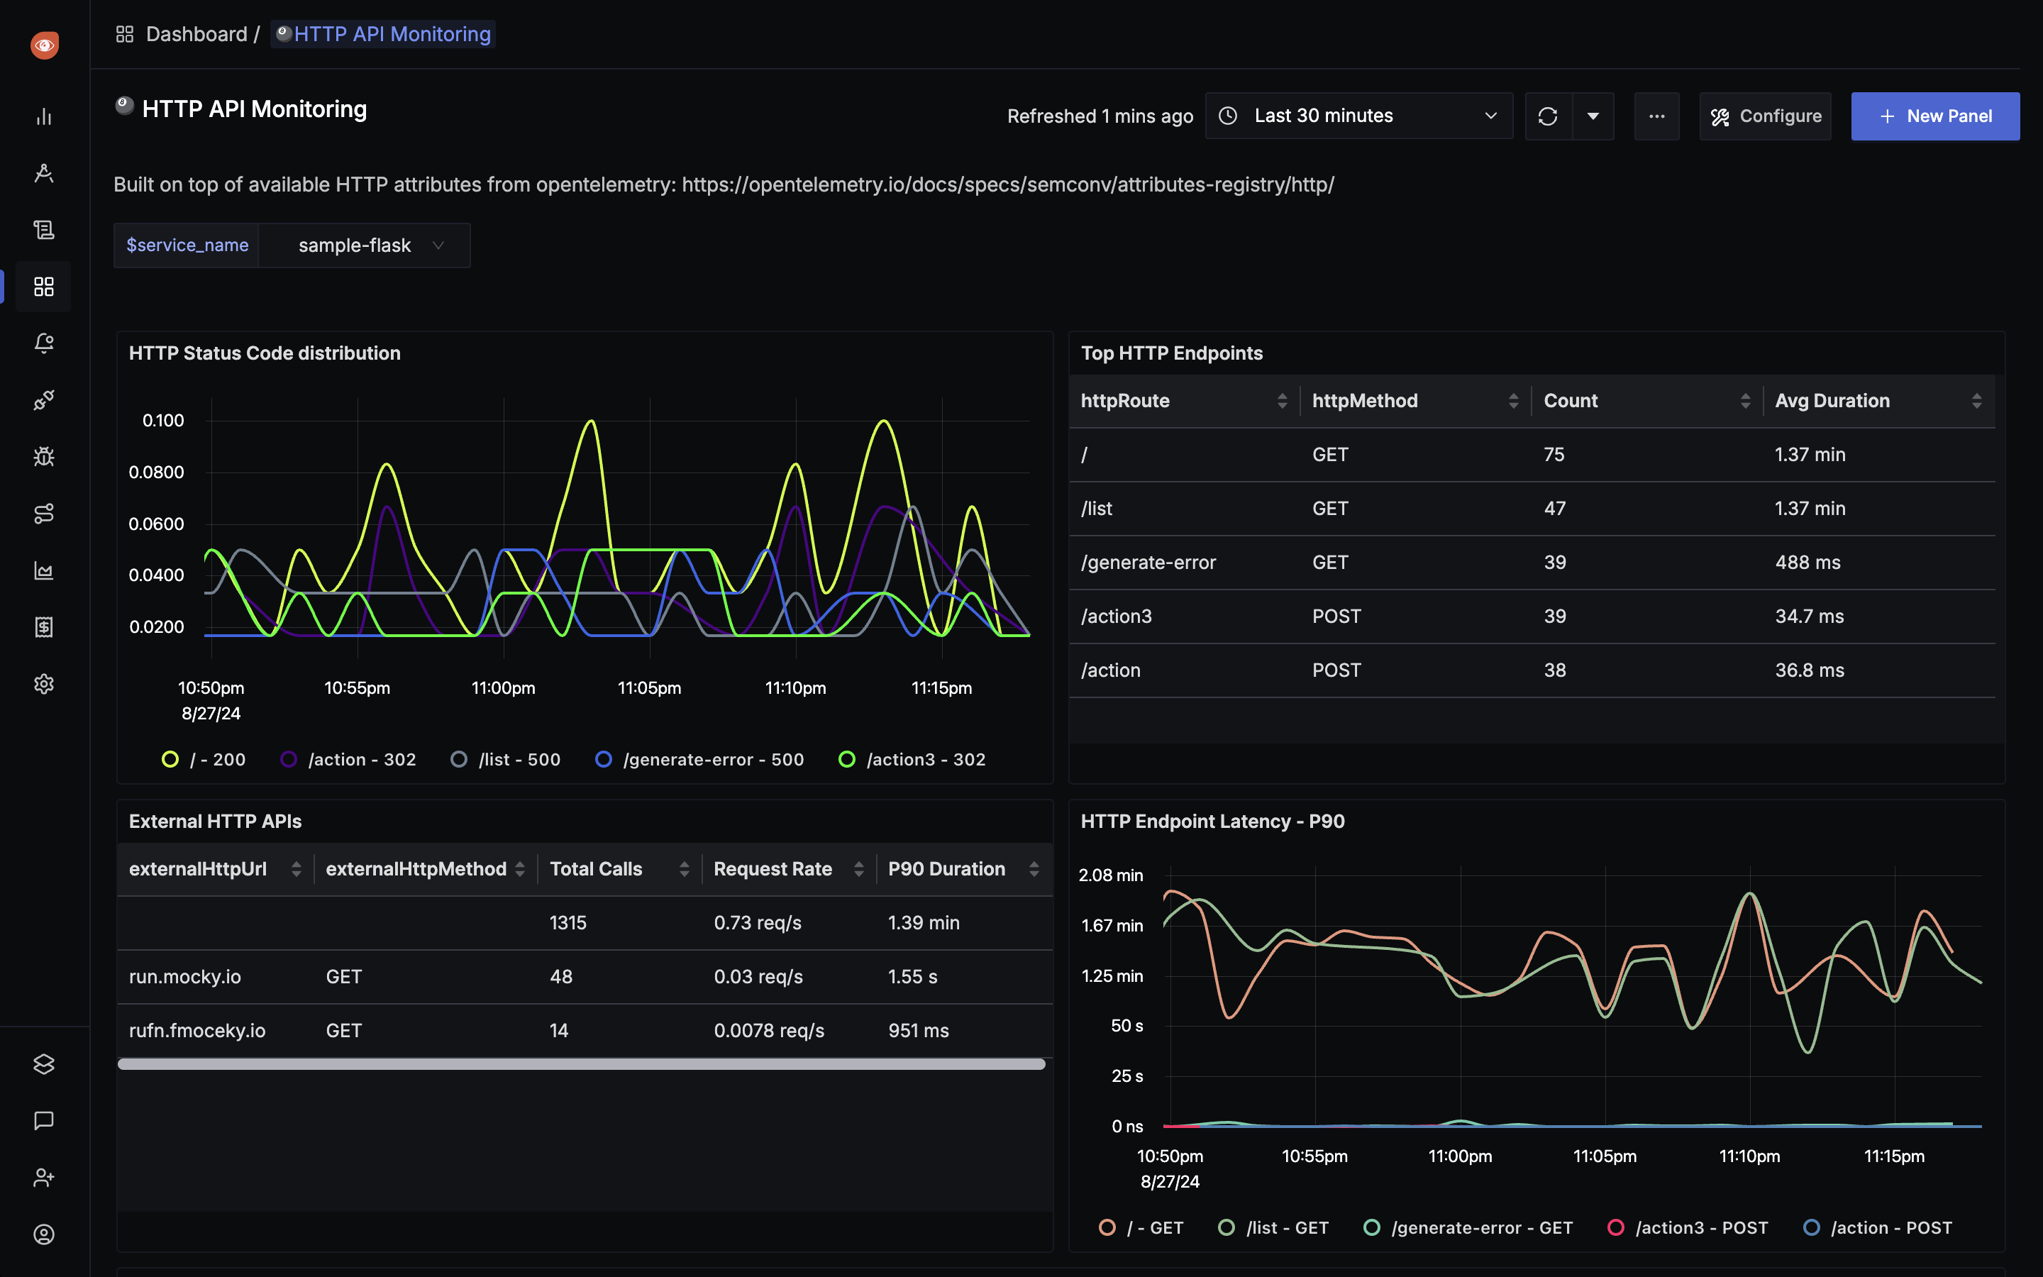The height and width of the screenshot is (1277, 2043).
Task: Sort by Avg Duration column arrows
Action: [x=1976, y=400]
